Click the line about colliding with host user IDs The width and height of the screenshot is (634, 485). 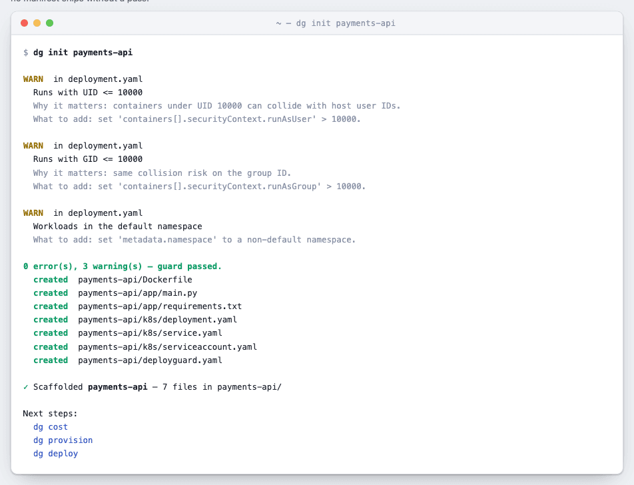pos(216,106)
